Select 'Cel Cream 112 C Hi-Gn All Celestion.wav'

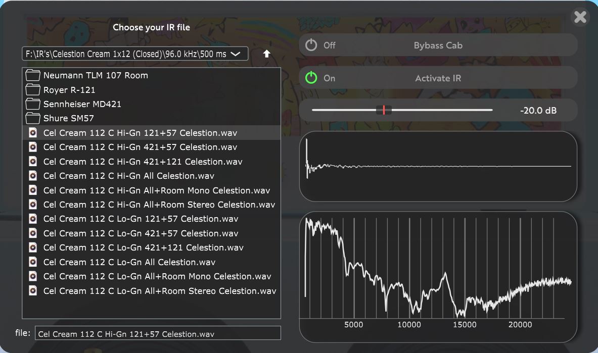point(152,176)
